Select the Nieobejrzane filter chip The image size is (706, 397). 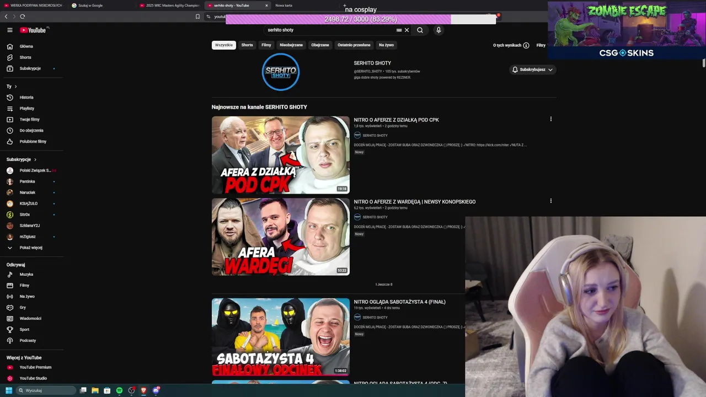coord(291,45)
